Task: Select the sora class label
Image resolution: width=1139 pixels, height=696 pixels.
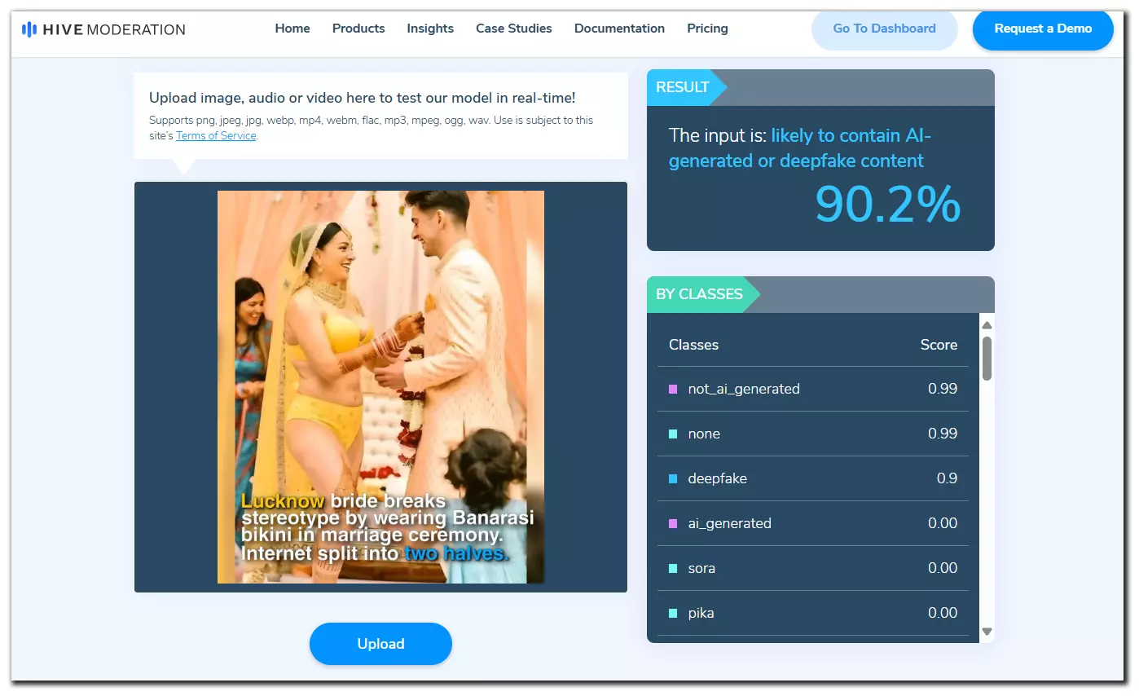Action: tap(701, 568)
